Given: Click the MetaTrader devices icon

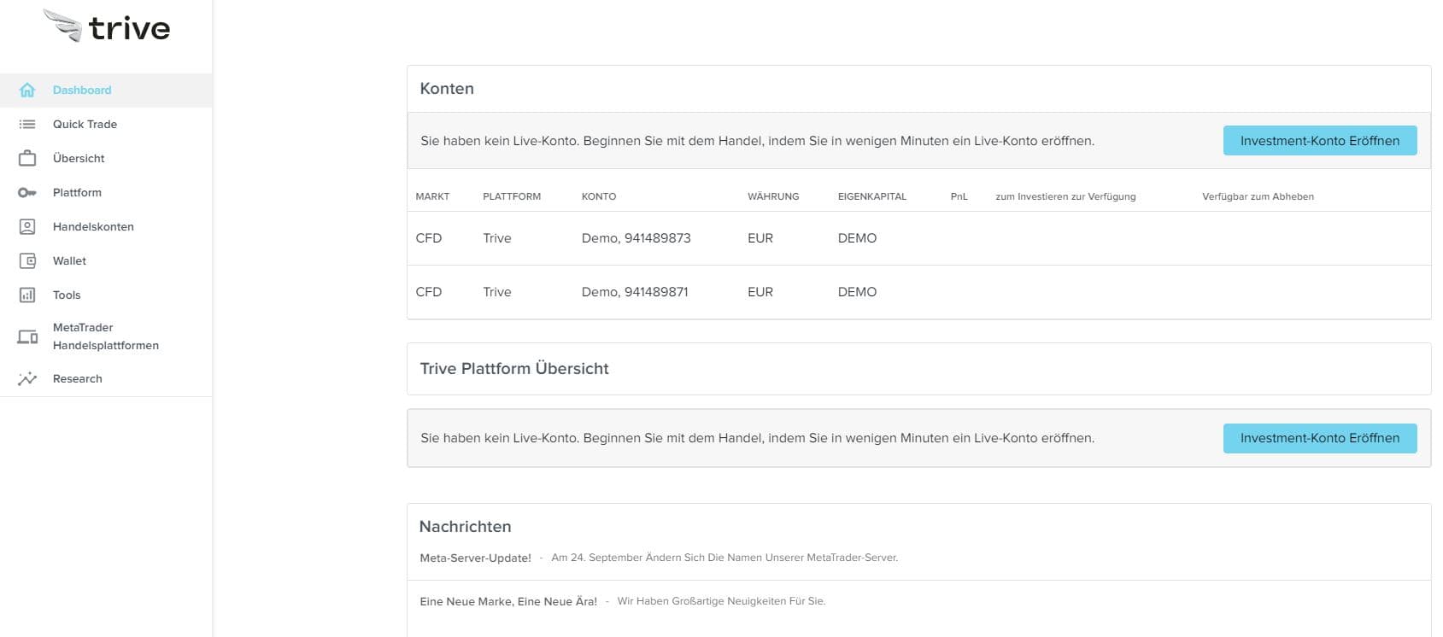Looking at the screenshot, I should [27, 336].
